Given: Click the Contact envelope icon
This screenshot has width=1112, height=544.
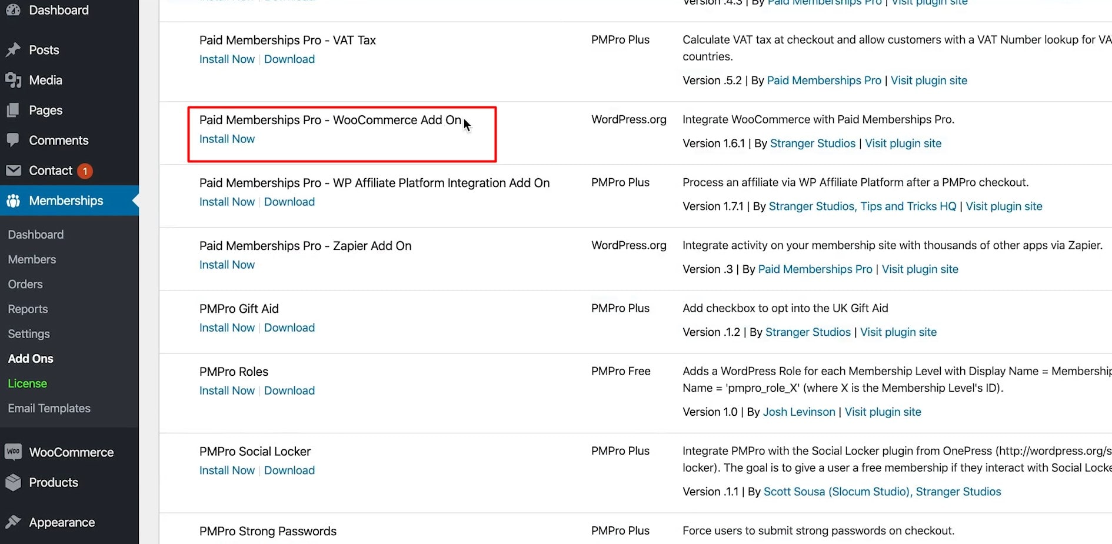Looking at the screenshot, I should tap(13, 171).
